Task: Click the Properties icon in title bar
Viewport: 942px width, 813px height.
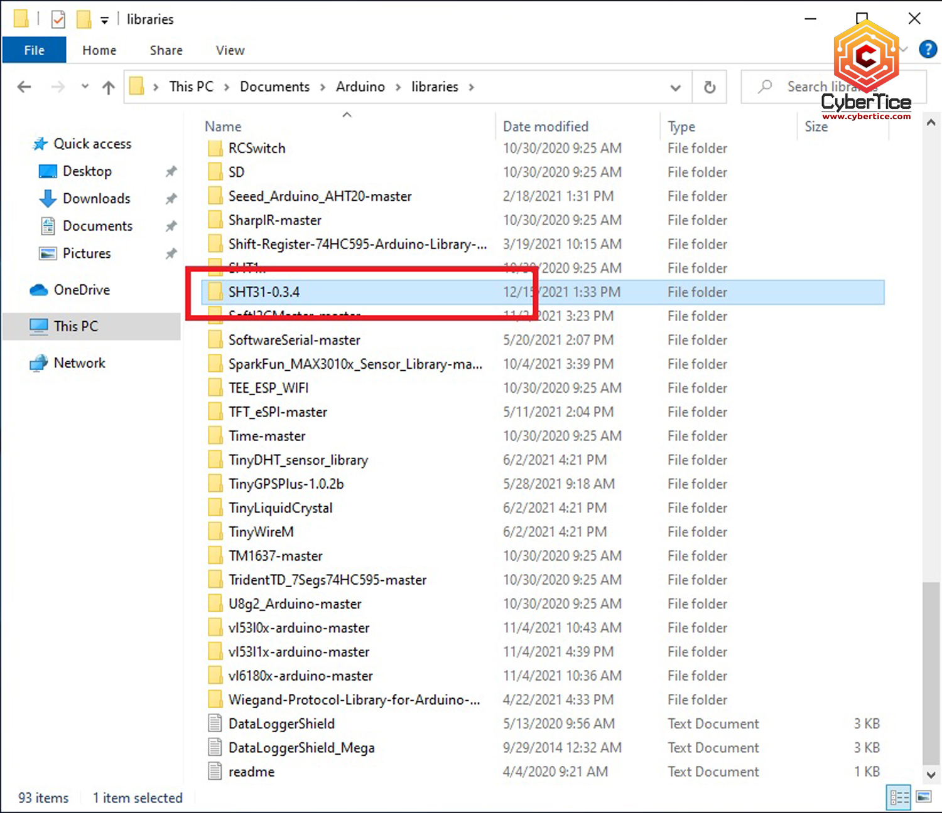Action: 58,19
